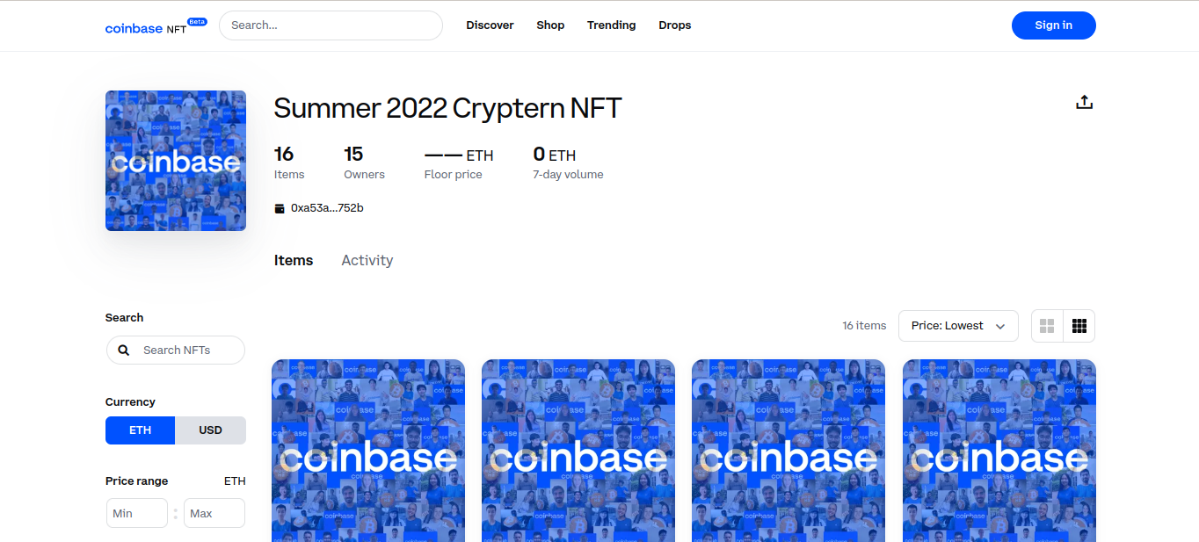This screenshot has height=542, width=1199.
Task: Click the 16 Items stat
Action: pyautogui.click(x=289, y=163)
